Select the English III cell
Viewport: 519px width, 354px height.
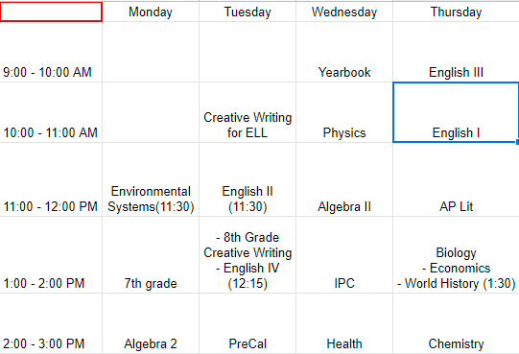(x=456, y=52)
